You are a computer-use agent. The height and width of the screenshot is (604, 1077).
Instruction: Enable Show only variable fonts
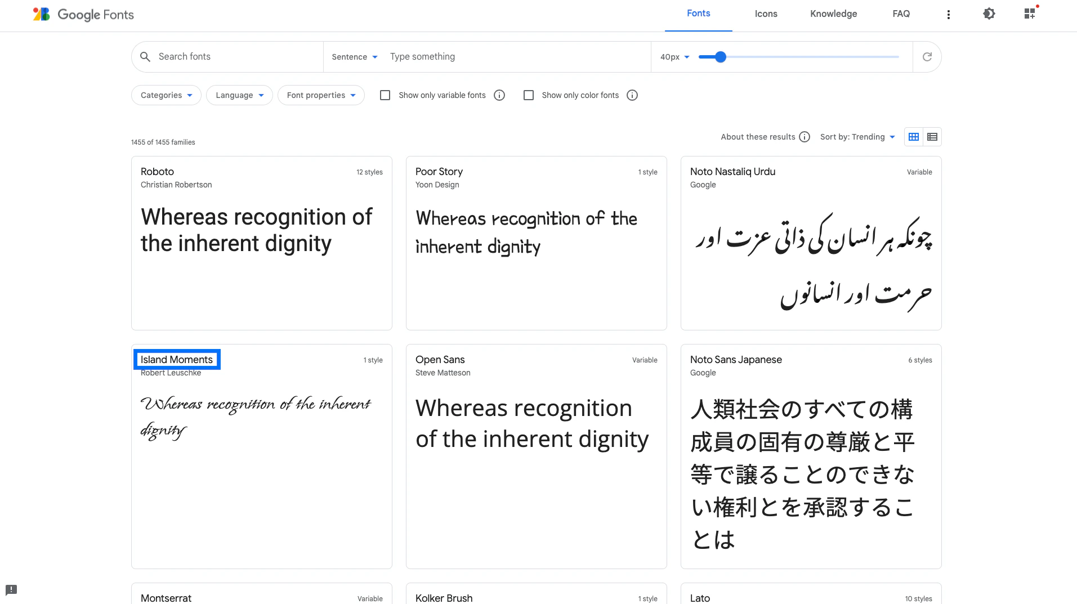coord(385,95)
